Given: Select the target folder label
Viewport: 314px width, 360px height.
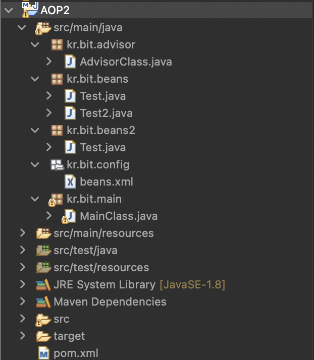Looking at the screenshot, I should pos(69,336).
